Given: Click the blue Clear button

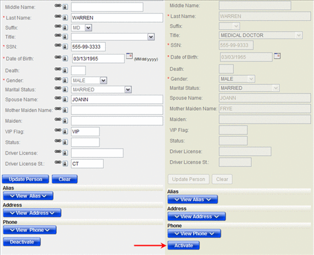Looking at the screenshot, I should point(65,179).
